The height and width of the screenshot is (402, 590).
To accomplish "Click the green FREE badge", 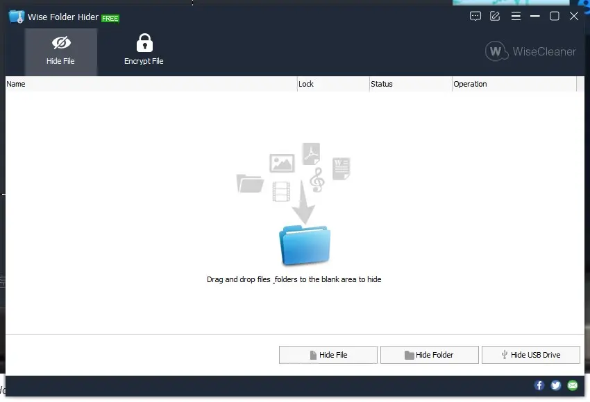I will tap(110, 18).
